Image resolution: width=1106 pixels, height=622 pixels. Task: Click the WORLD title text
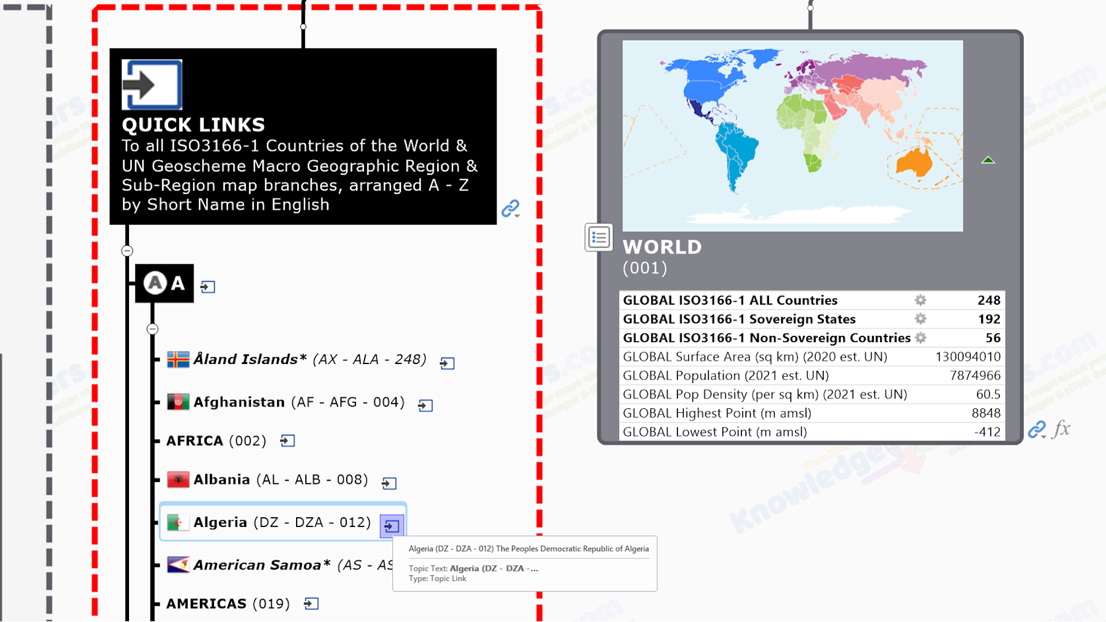click(662, 247)
